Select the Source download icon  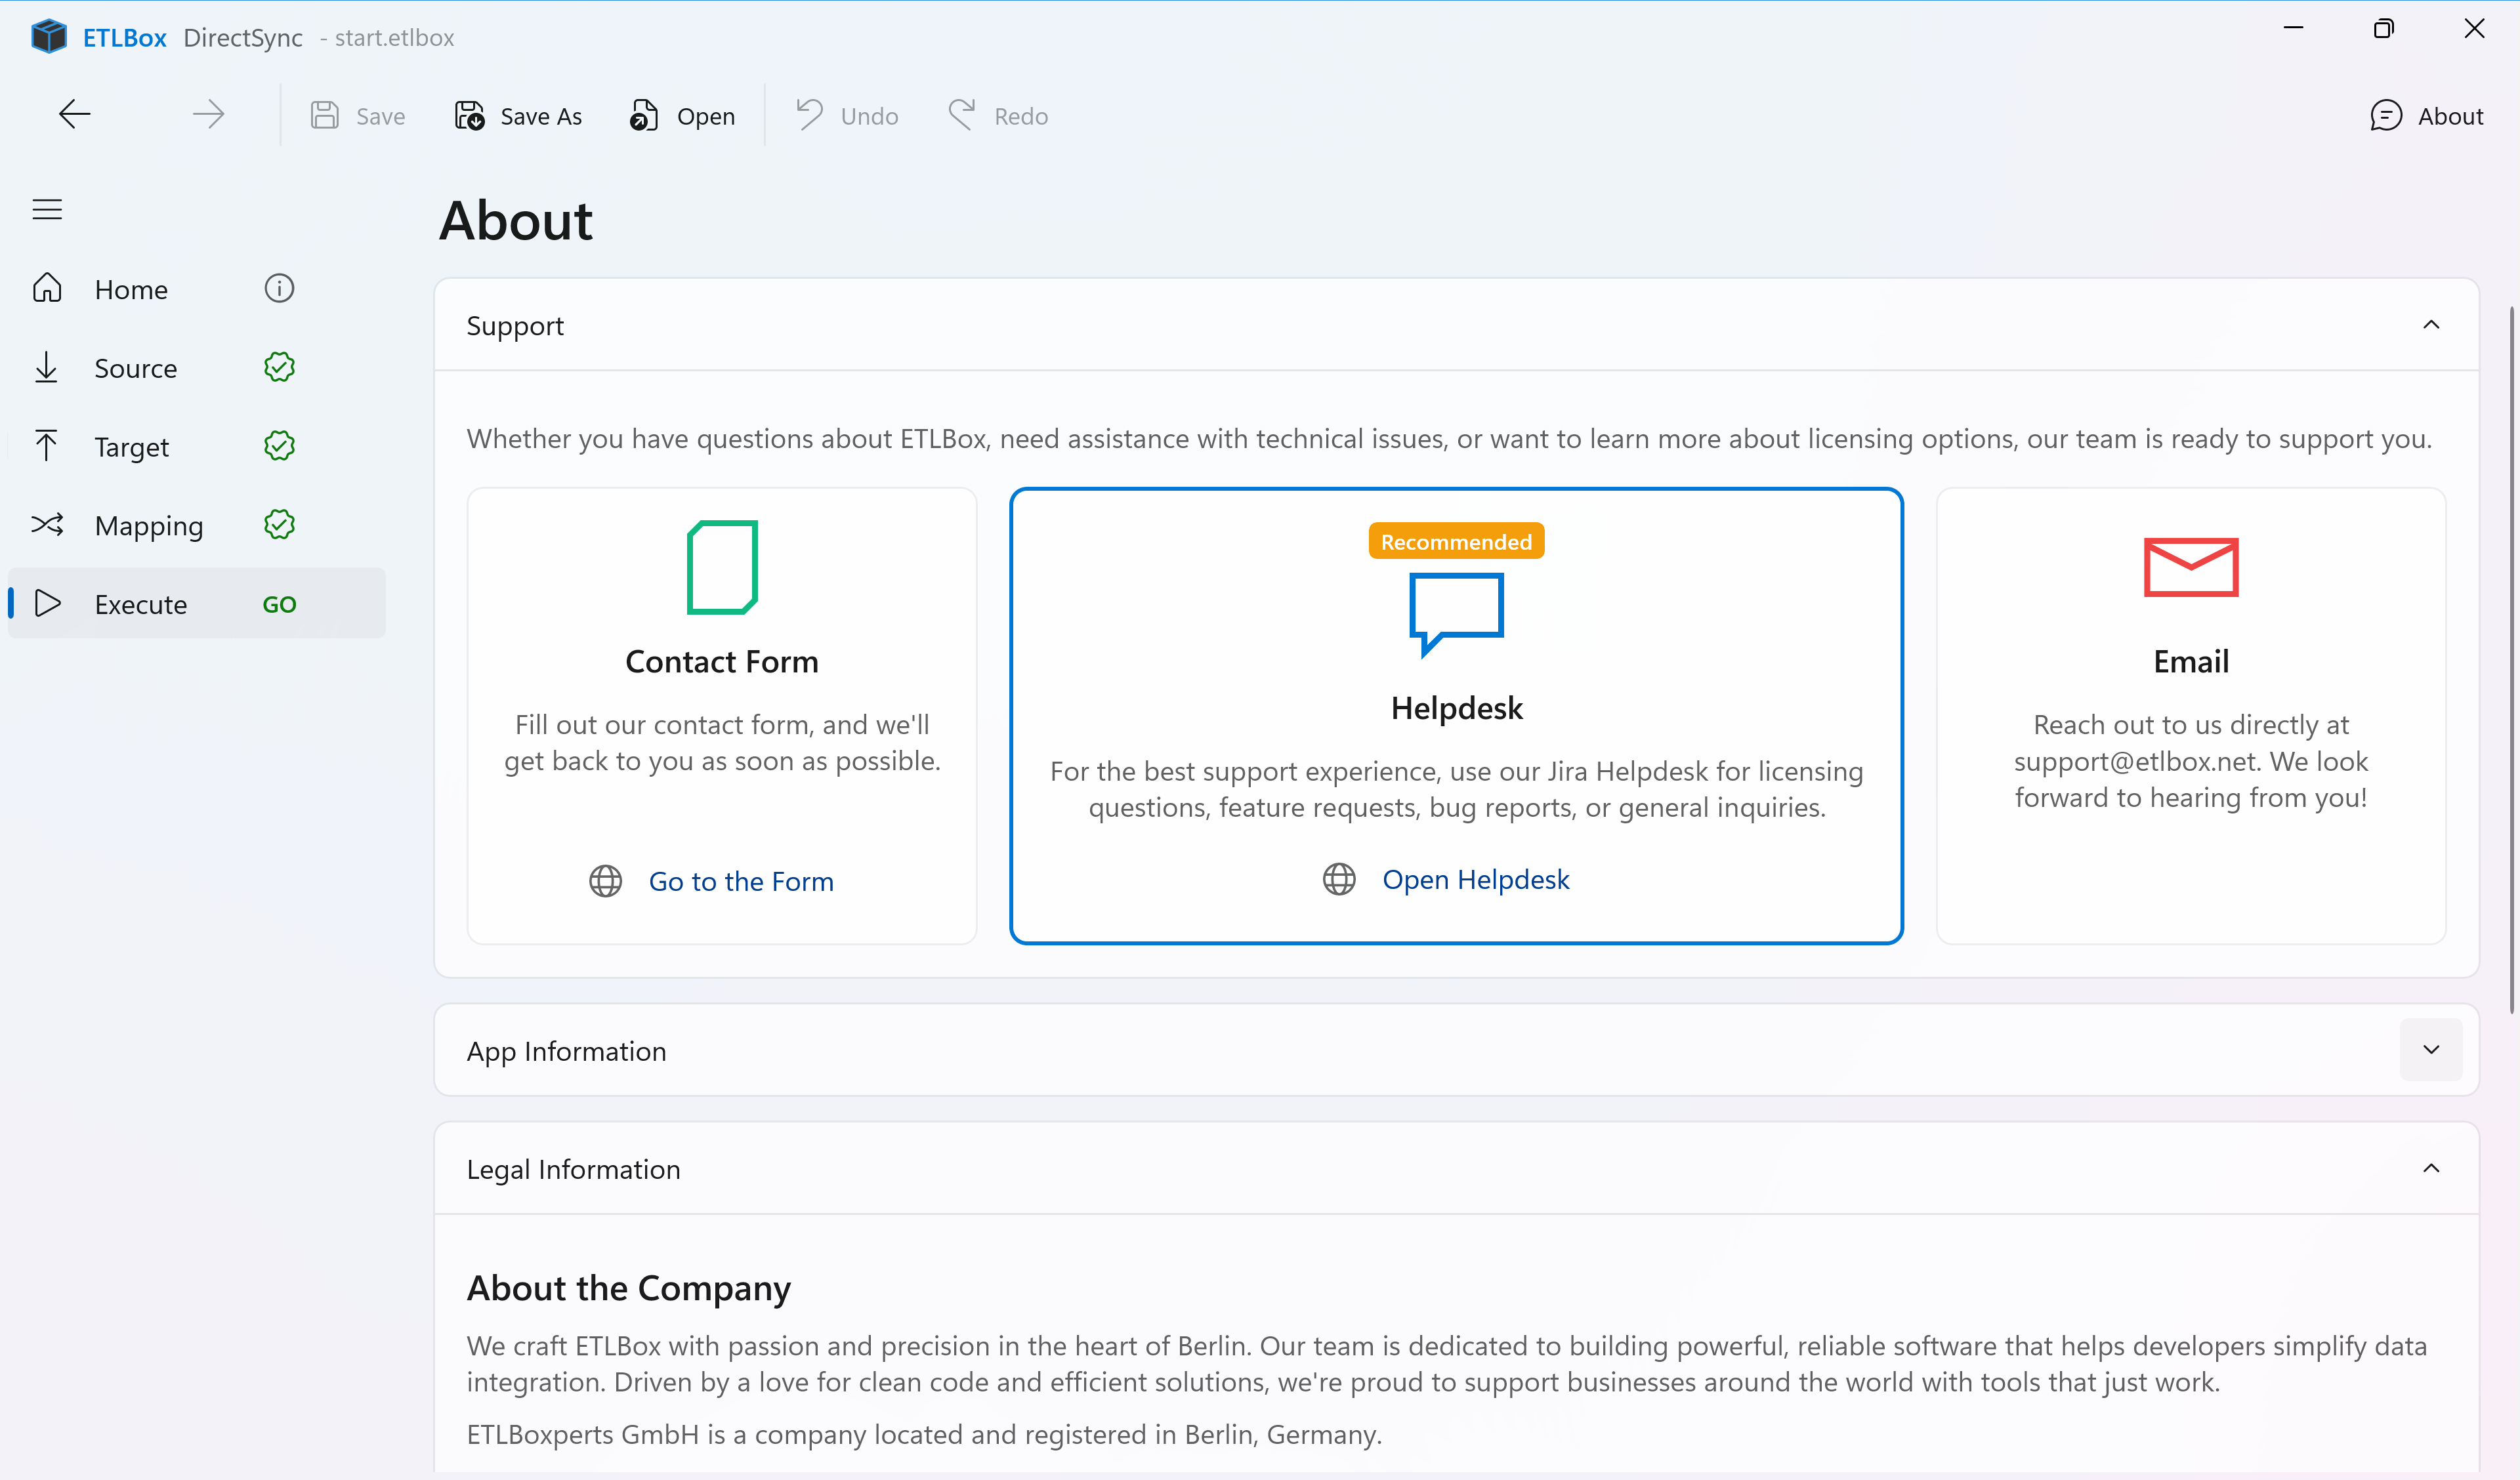[x=47, y=367]
